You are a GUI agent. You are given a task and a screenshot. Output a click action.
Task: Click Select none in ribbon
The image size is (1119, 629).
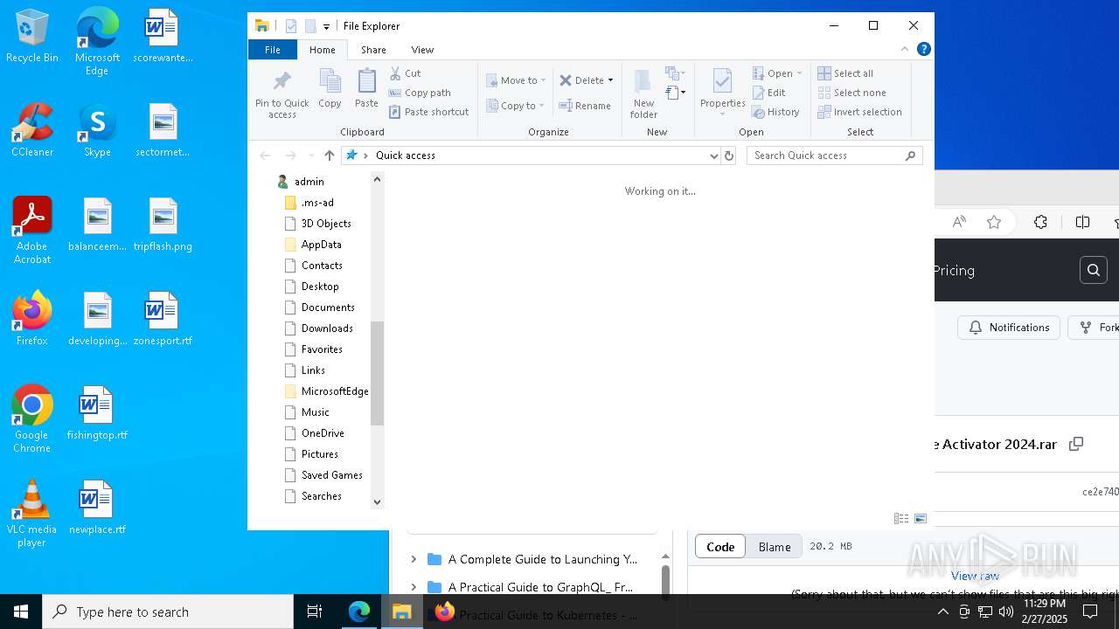(851, 93)
